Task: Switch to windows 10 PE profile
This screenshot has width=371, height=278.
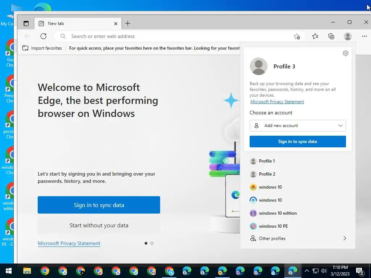Action: pyautogui.click(x=298, y=226)
